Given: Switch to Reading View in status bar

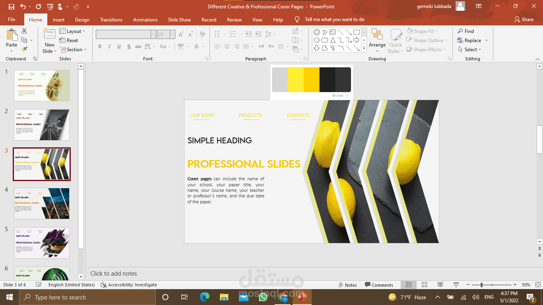Looking at the screenshot, I should [440, 285].
